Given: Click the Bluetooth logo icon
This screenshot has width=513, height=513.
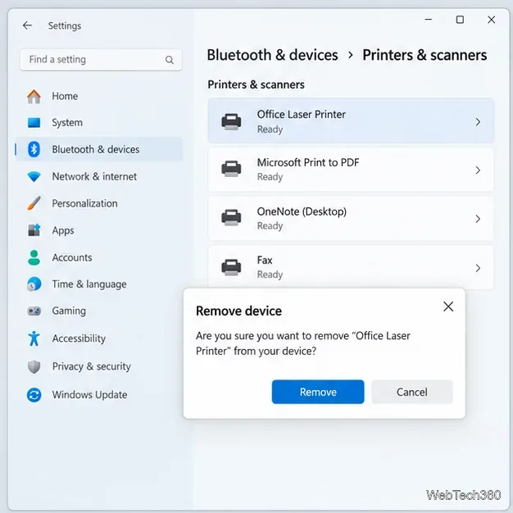Looking at the screenshot, I should 34,149.
